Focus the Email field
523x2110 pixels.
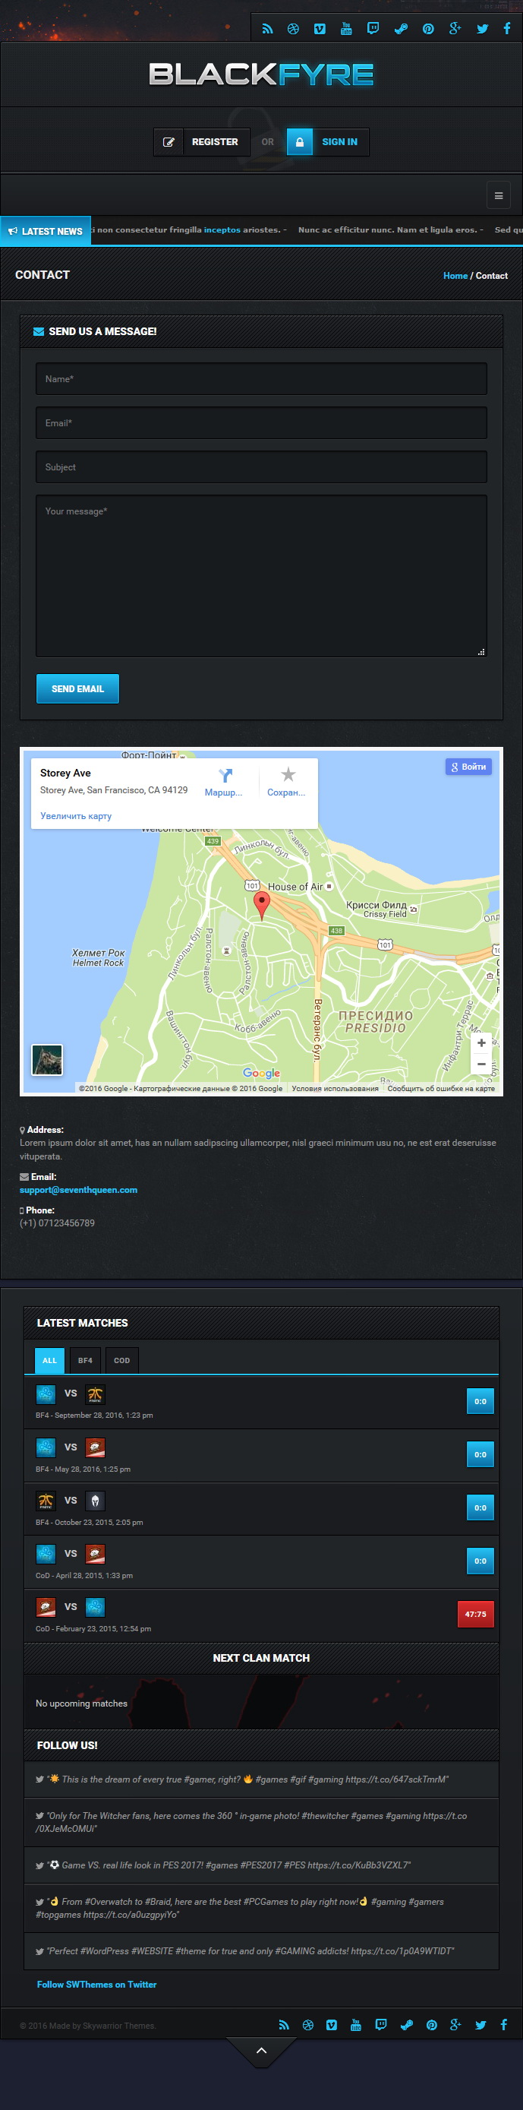[x=261, y=423]
